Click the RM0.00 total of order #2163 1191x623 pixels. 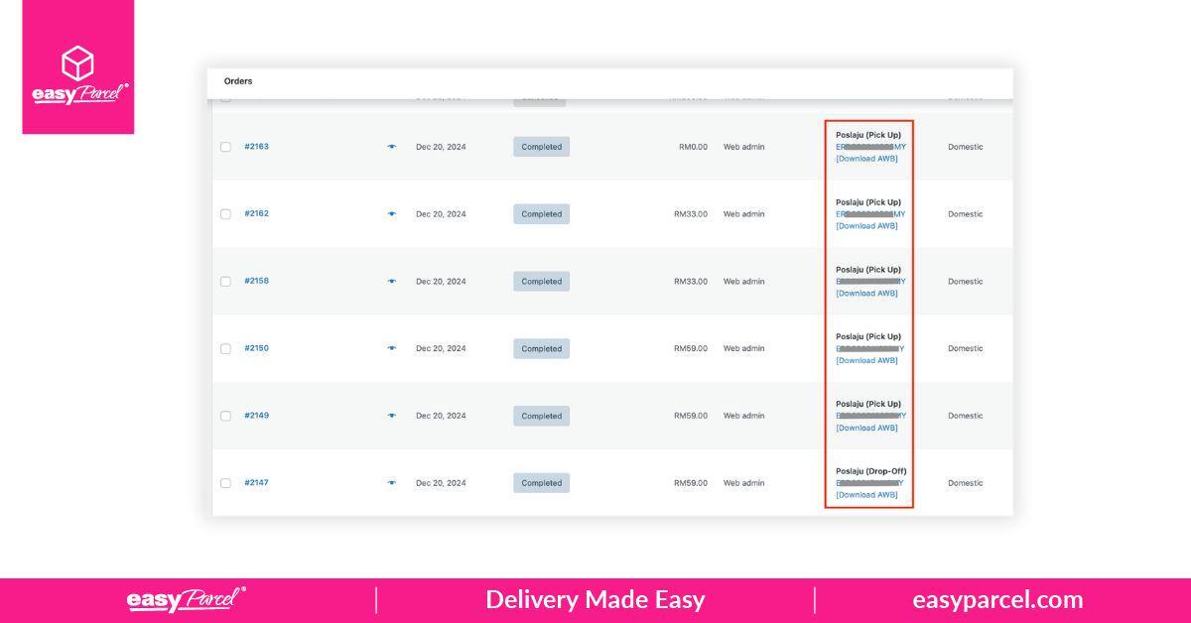coord(693,147)
